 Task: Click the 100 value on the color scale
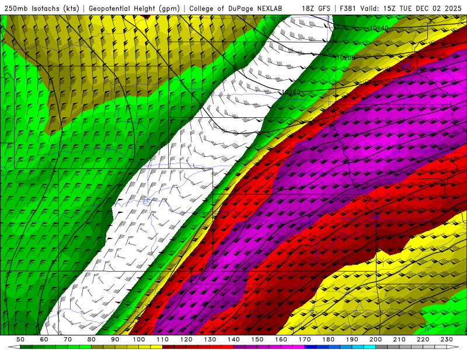[139, 339]
